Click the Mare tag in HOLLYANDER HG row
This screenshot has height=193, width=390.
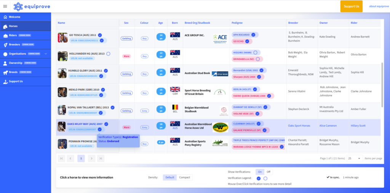[x=126, y=56]
